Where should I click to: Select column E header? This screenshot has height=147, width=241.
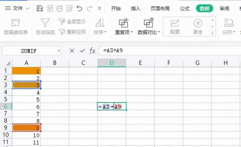140,63
